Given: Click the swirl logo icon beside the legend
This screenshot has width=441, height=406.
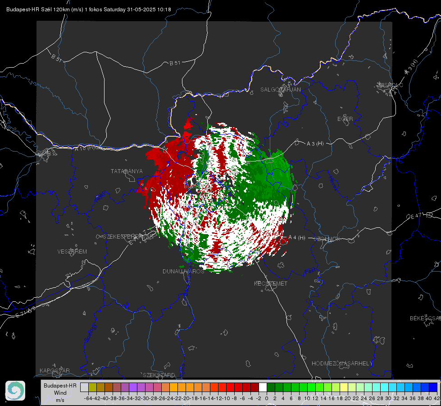Looking at the screenshot, I should [x=15, y=391].
